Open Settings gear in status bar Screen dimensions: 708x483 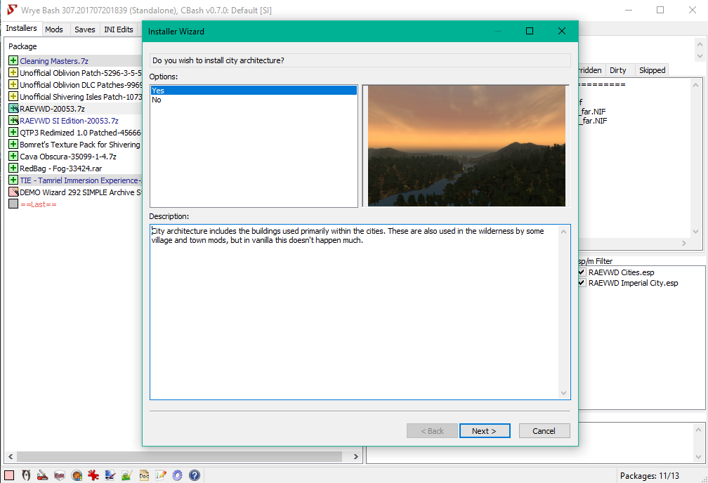coord(178,475)
